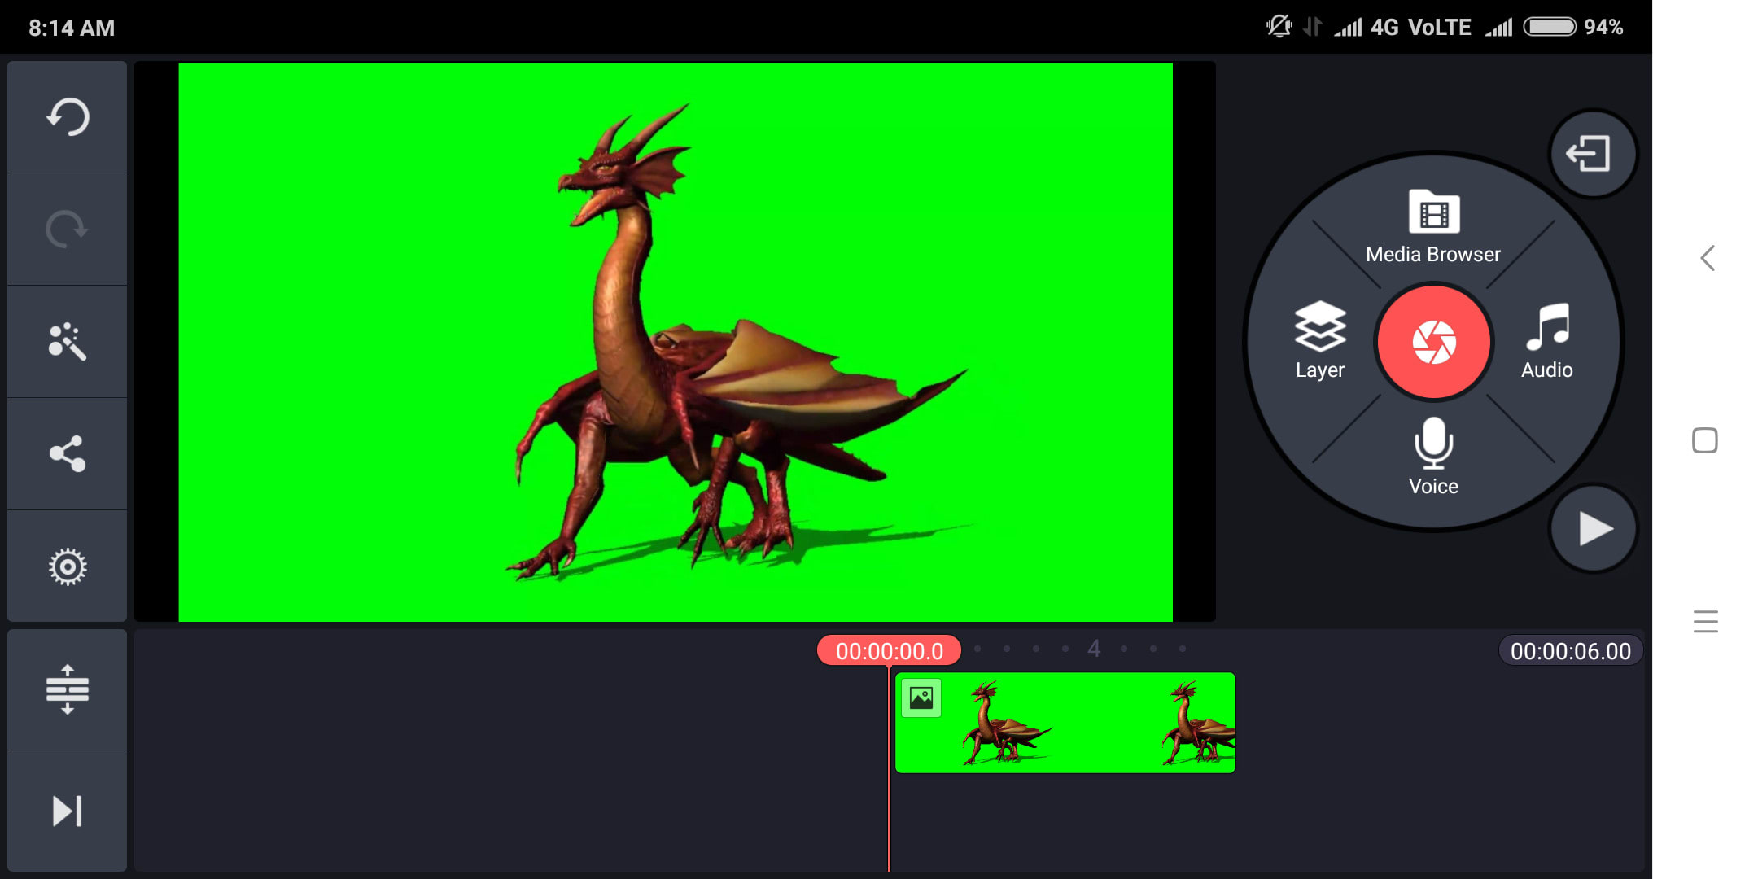Screen dimensions: 1758x879
Task: Tap the total duration 00:00:06.00 label
Action: coord(1570,651)
